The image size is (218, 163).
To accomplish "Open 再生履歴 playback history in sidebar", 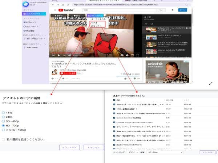I will pyautogui.click(x=30, y=31).
